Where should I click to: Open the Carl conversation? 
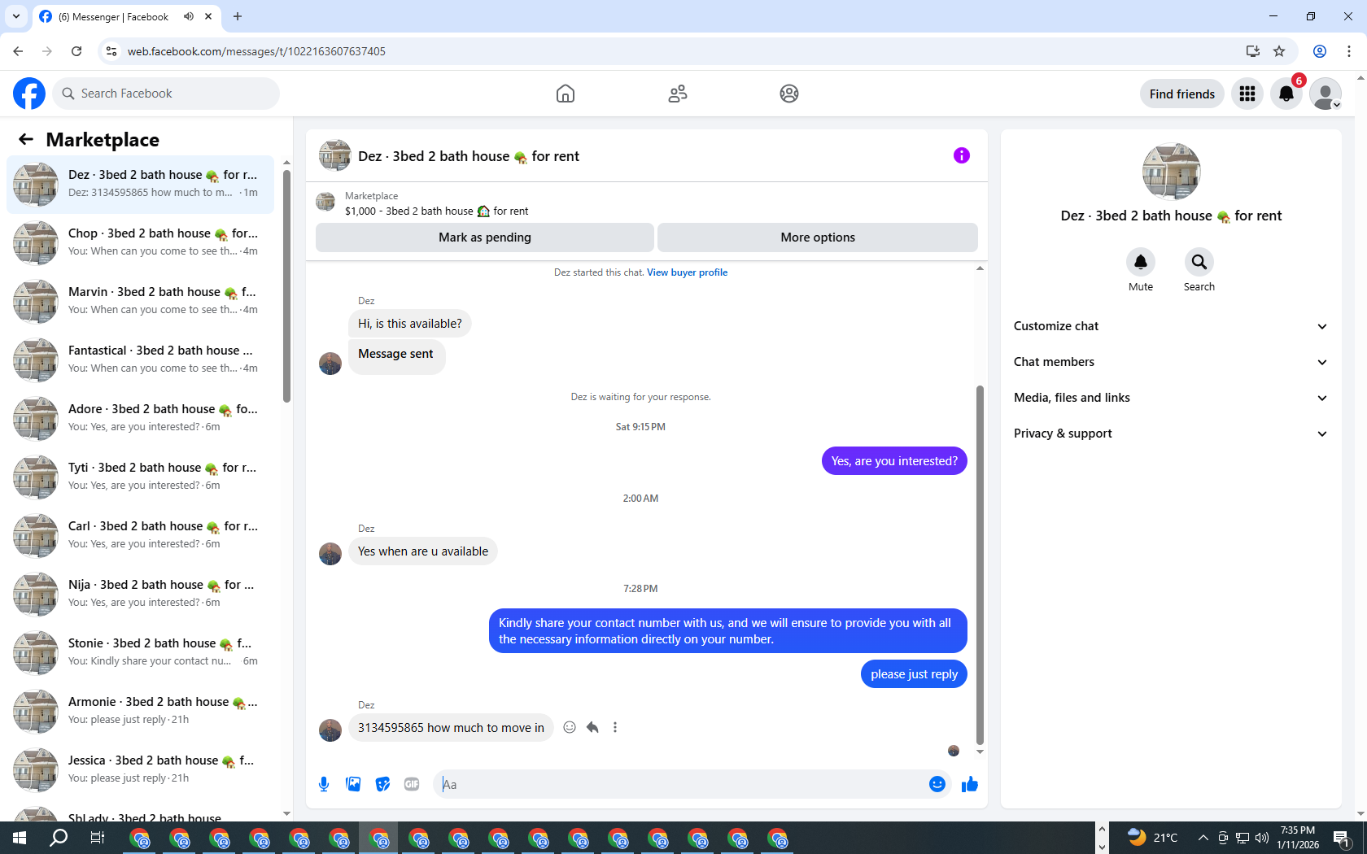point(140,535)
